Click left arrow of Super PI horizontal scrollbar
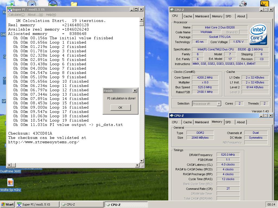278x208 pixels. click(x=9, y=165)
